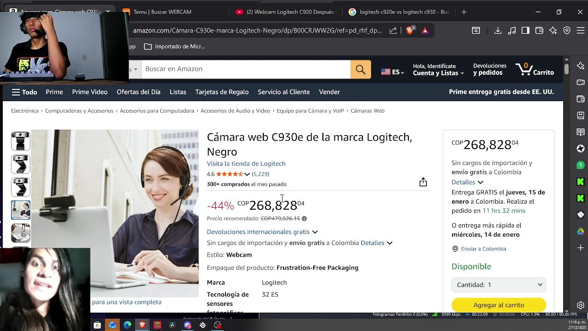
Task: Open Microsoft Store from the taskbar
Action: click(x=97, y=325)
